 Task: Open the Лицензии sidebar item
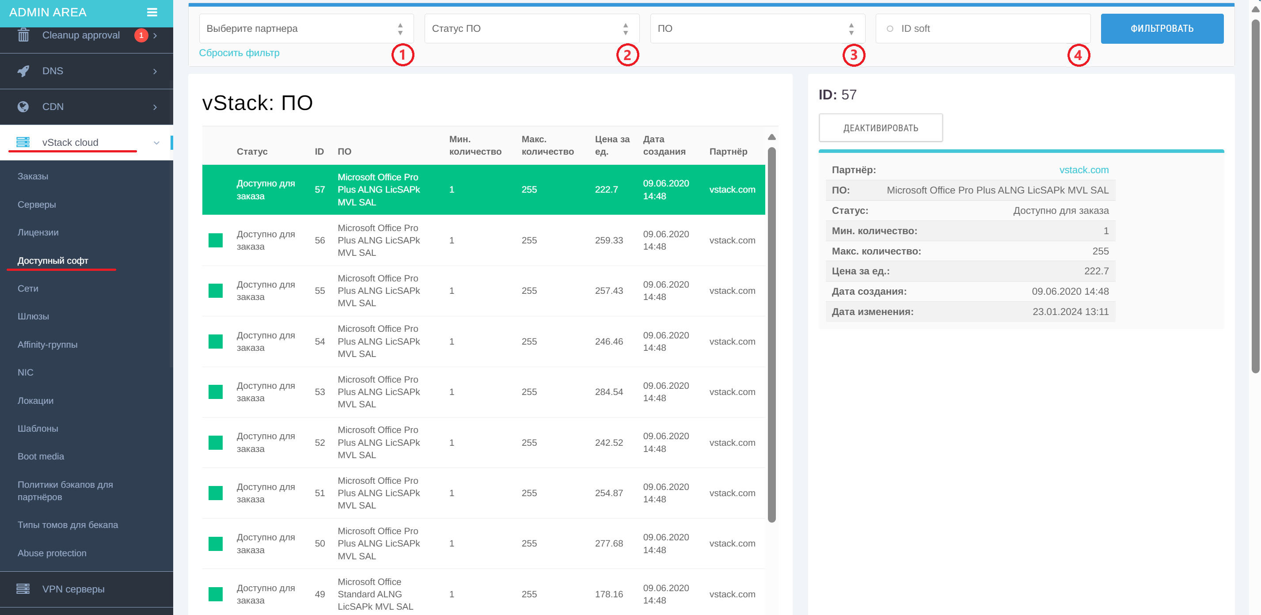(38, 232)
